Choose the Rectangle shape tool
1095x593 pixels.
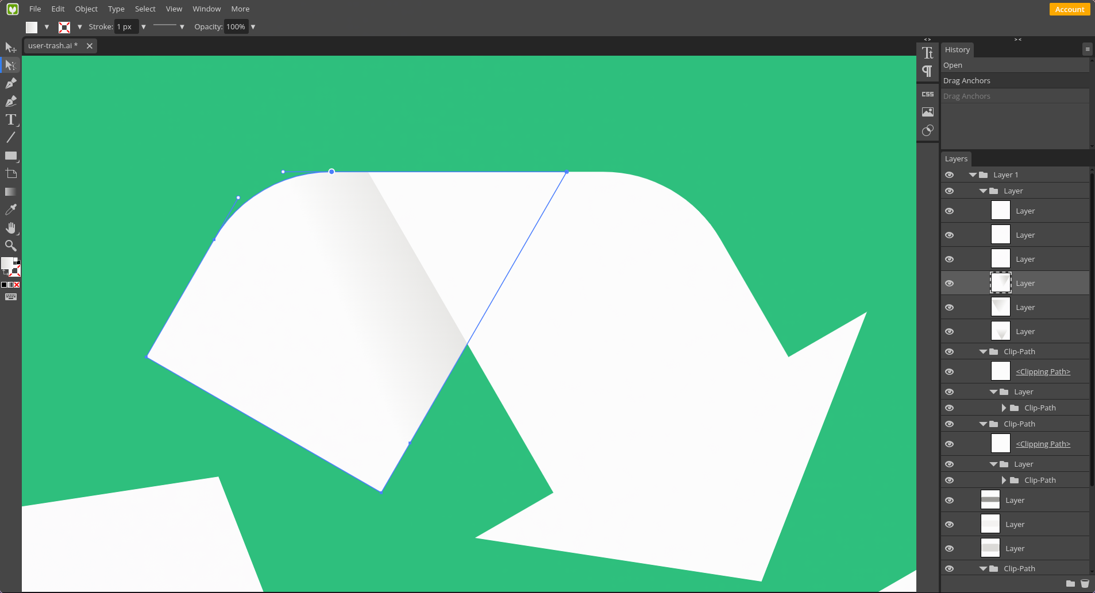click(x=11, y=156)
